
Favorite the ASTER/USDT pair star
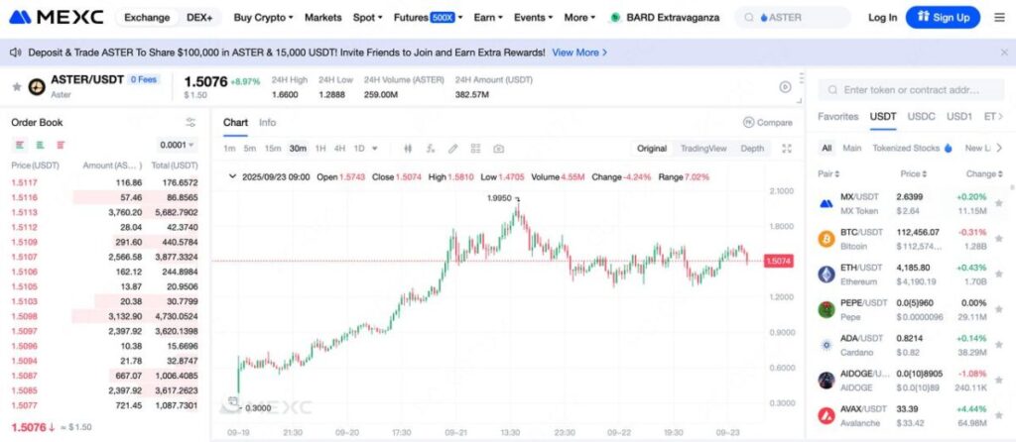click(x=16, y=87)
